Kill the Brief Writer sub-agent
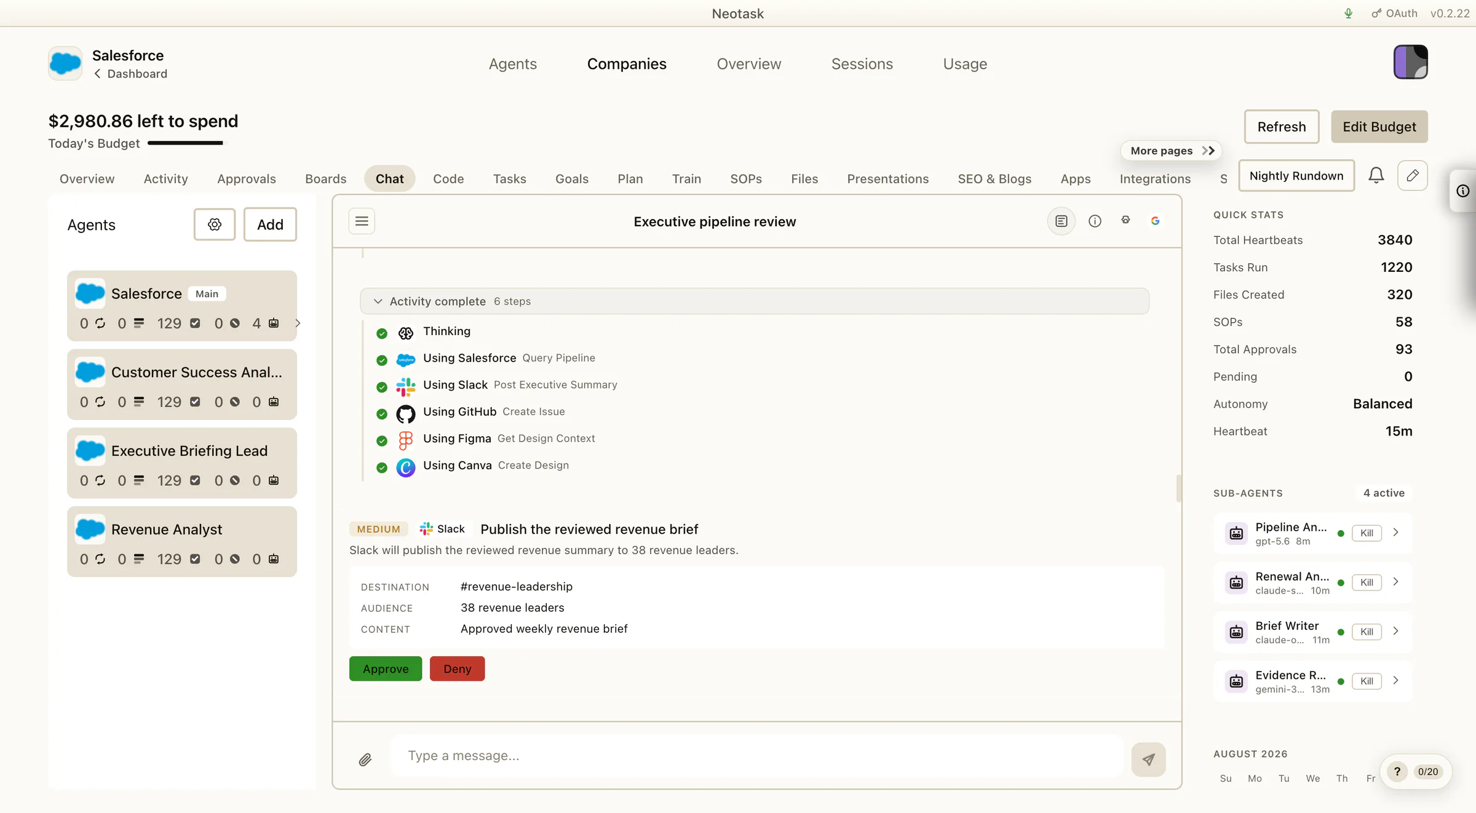 [x=1367, y=632]
